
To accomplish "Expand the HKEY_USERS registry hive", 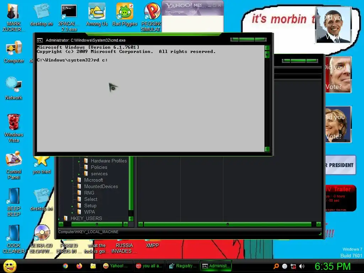I will pyautogui.click(x=59, y=219).
